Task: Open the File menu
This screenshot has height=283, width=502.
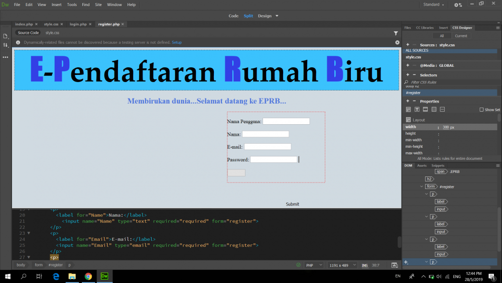Action: [17, 5]
